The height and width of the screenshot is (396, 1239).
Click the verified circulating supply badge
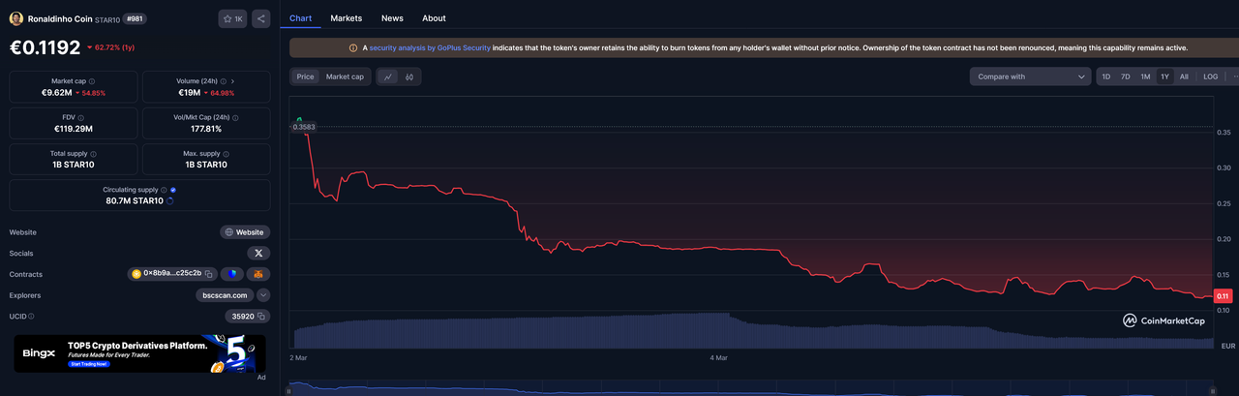pyautogui.click(x=173, y=190)
